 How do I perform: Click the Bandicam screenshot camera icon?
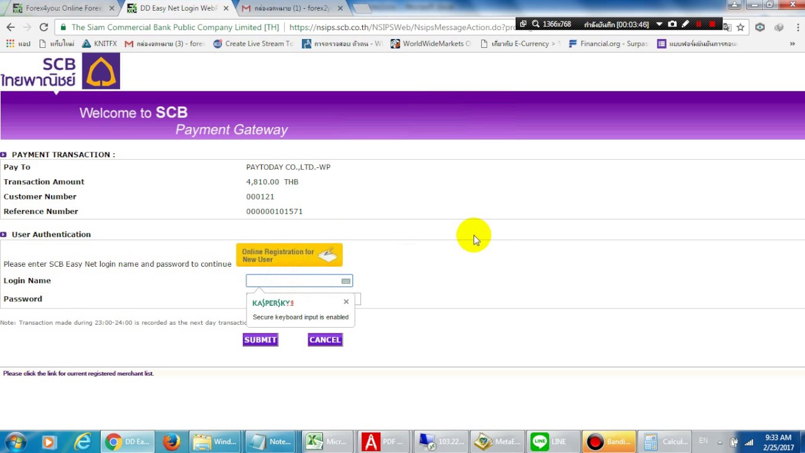pyautogui.click(x=672, y=24)
